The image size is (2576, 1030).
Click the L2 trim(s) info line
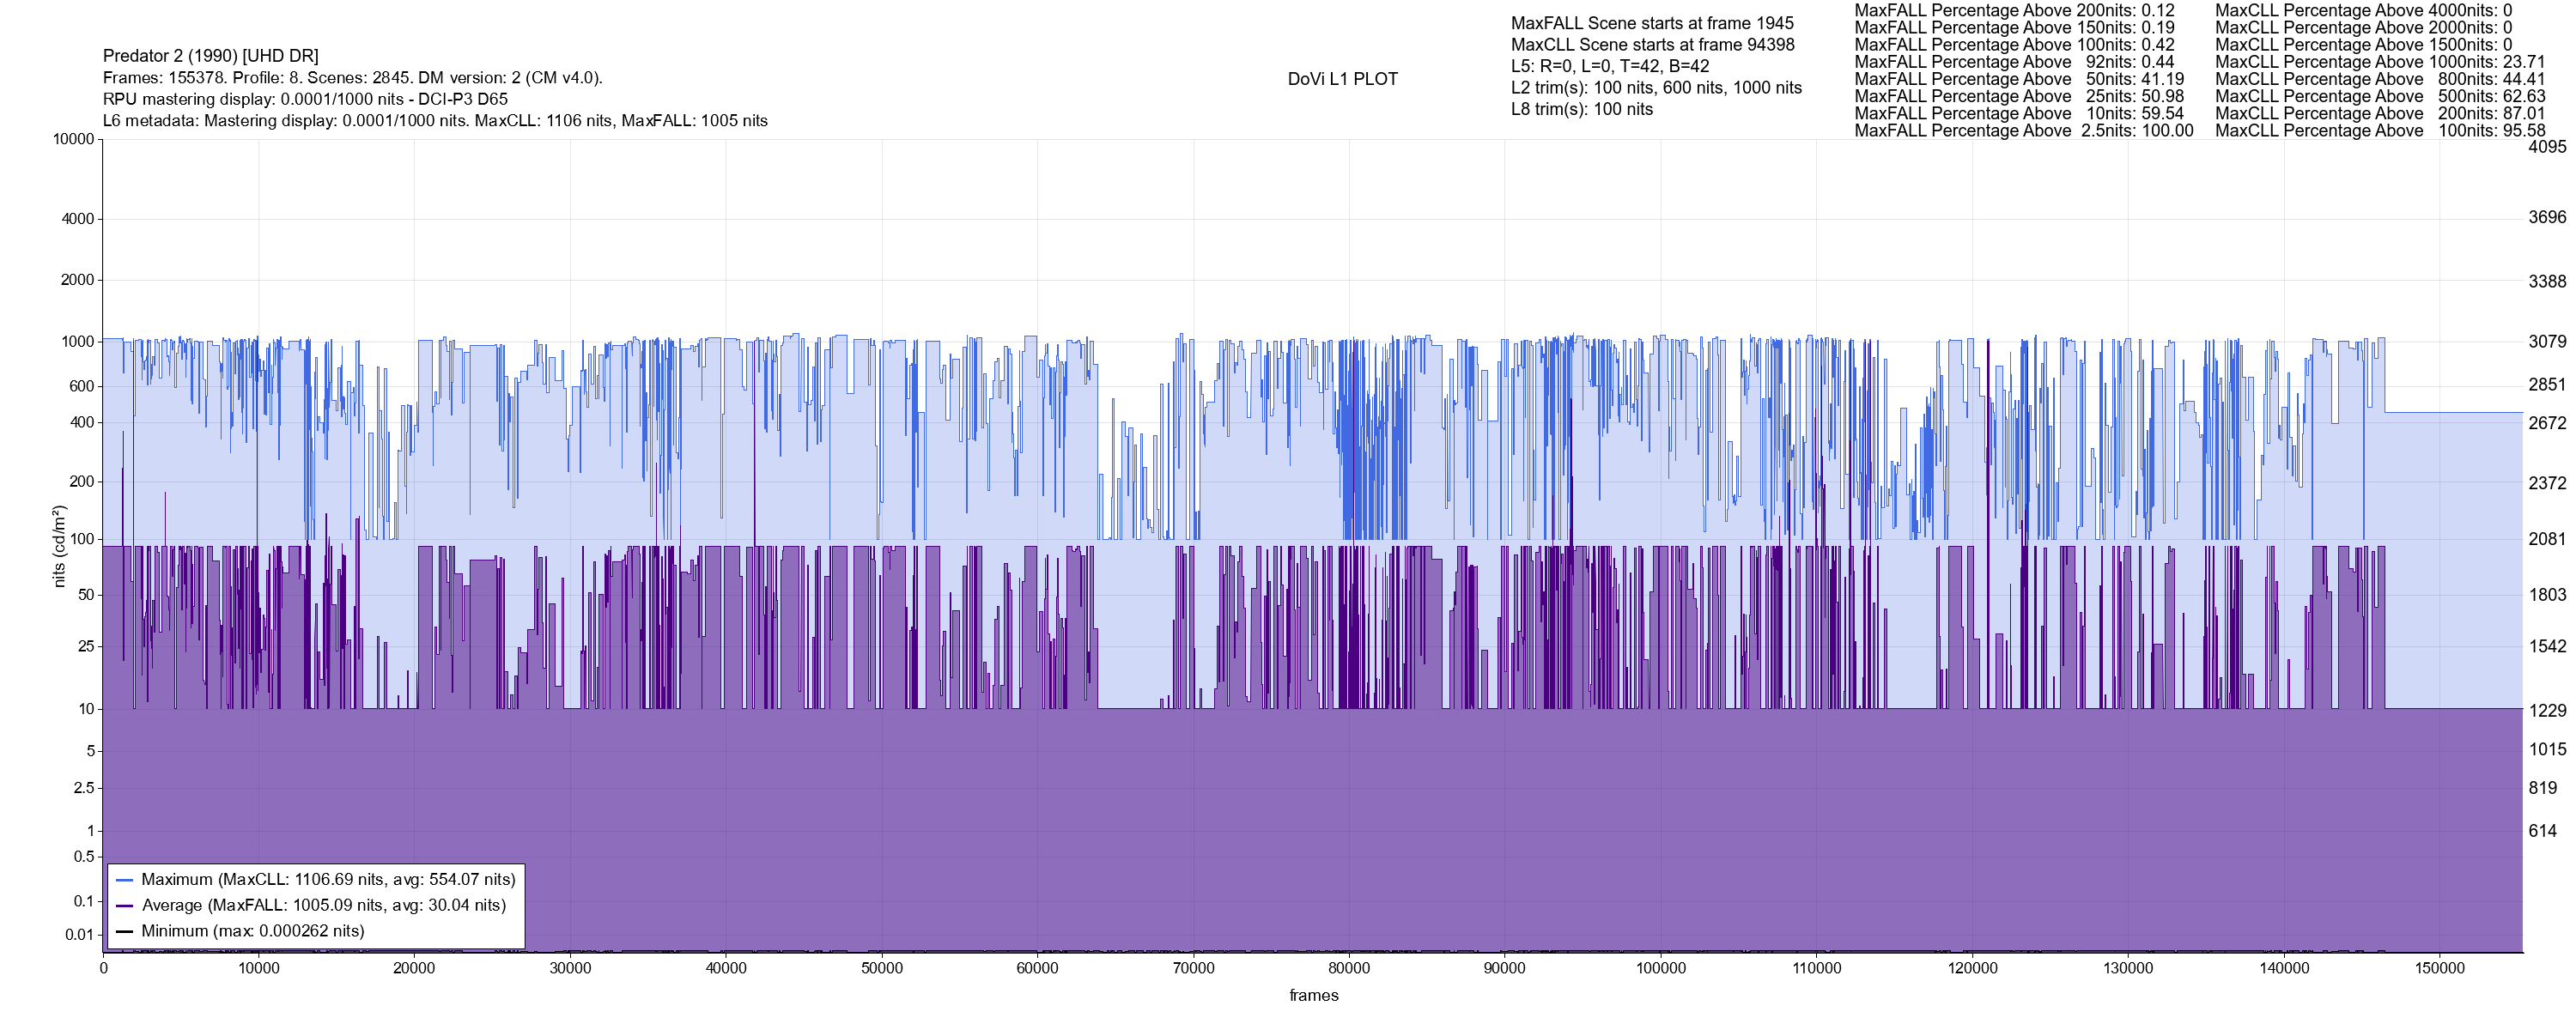coord(1656,88)
